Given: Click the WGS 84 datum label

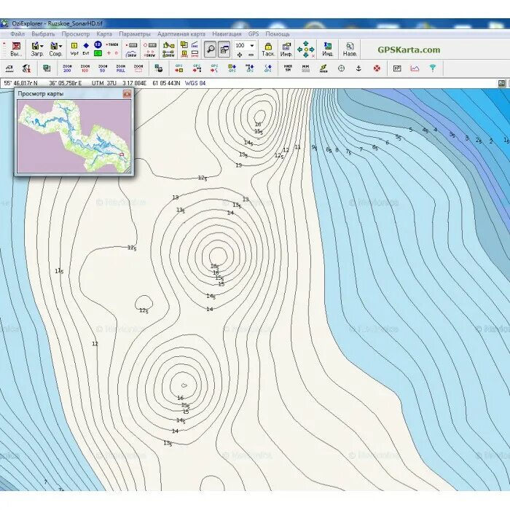Looking at the screenshot, I should [195, 83].
